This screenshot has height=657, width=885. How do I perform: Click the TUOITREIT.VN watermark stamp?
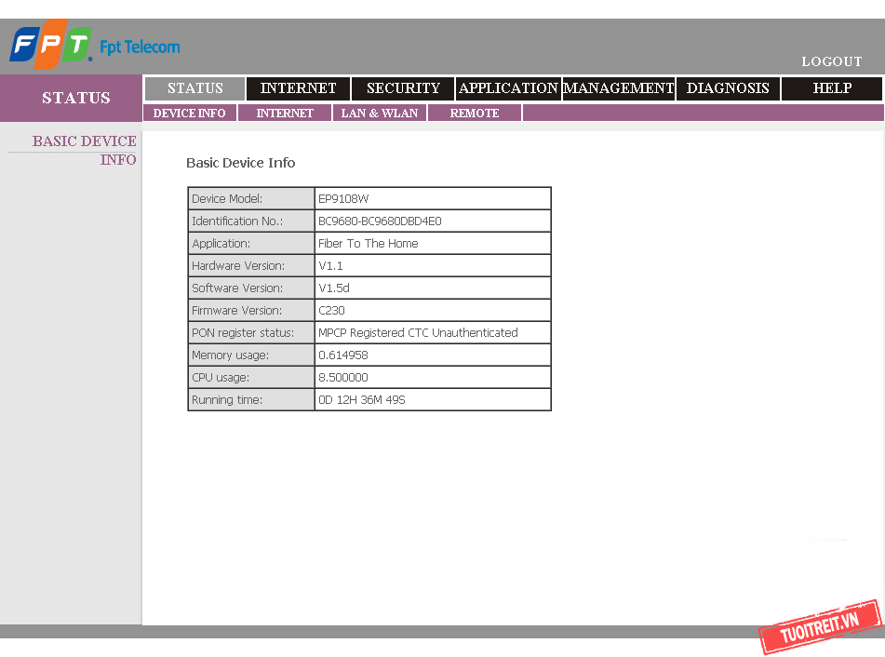point(819,627)
